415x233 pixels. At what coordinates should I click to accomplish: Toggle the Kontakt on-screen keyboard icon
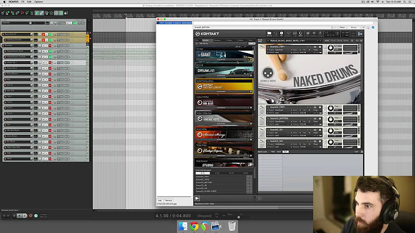[x=295, y=33]
